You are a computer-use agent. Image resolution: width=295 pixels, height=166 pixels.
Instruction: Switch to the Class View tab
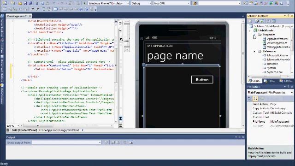(x=286, y=81)
